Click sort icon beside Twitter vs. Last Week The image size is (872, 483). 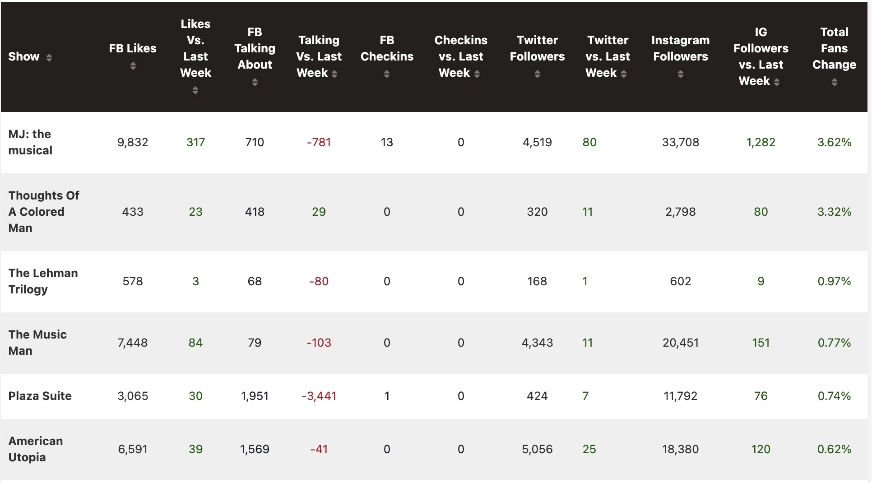pyautogui.click(x=624, y=74)
